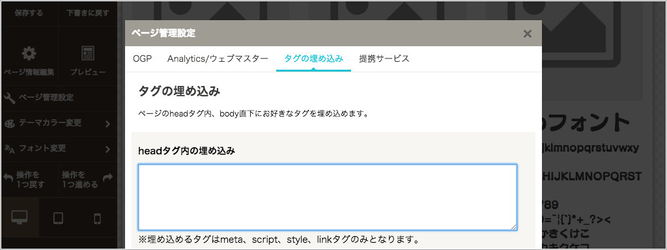Click the タグの埋め込み heading text
The width and height of the screenshot is (667, 250).
[179, 91]
